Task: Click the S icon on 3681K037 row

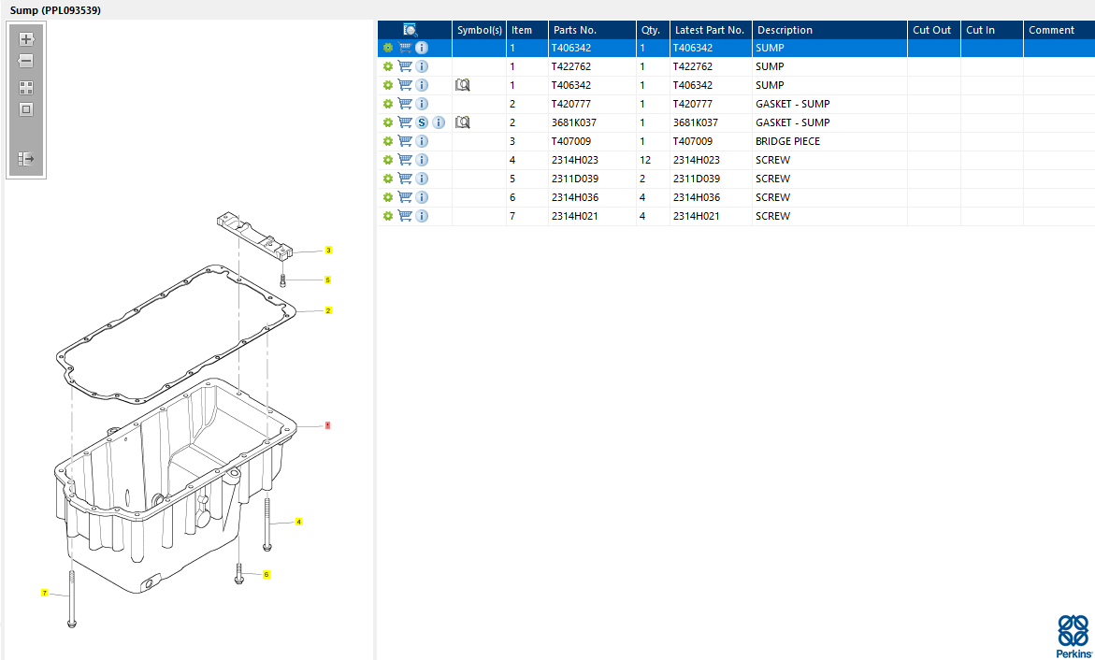Action: coord(422,122)
